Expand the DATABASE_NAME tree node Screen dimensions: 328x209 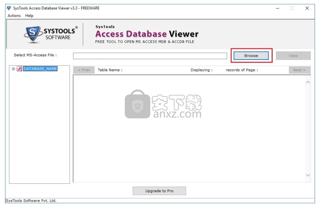coord(13,69)
